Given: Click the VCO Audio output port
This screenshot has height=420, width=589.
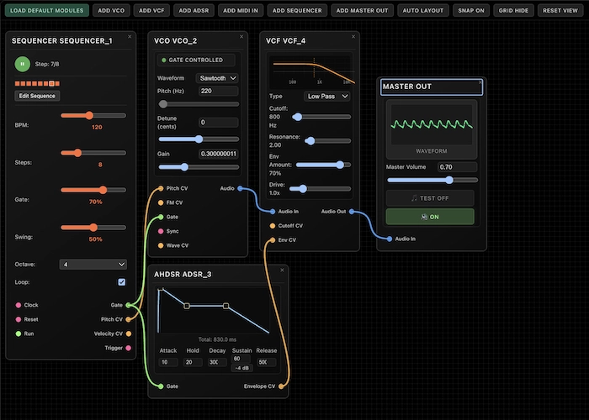Looking at the screenshot, I should click(241, 188).
